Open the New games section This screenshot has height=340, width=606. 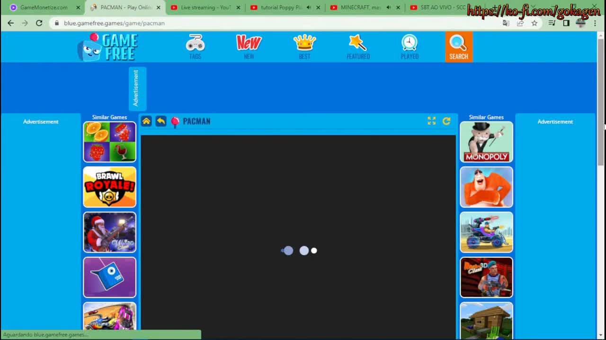(x=249, y=47)
